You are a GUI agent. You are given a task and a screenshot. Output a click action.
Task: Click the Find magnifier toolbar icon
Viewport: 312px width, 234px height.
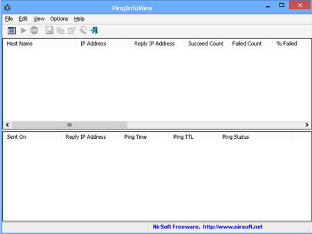(83, 30)
